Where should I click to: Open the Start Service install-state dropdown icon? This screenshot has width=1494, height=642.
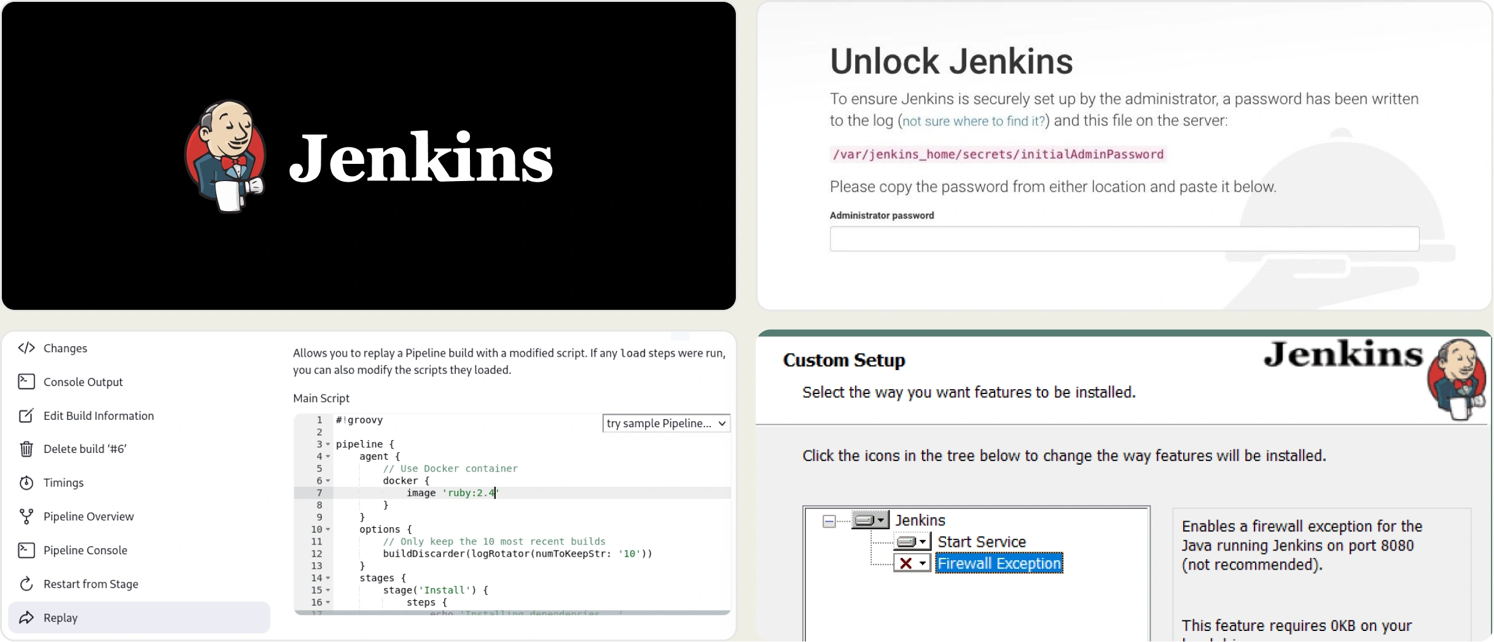(912, 542)
